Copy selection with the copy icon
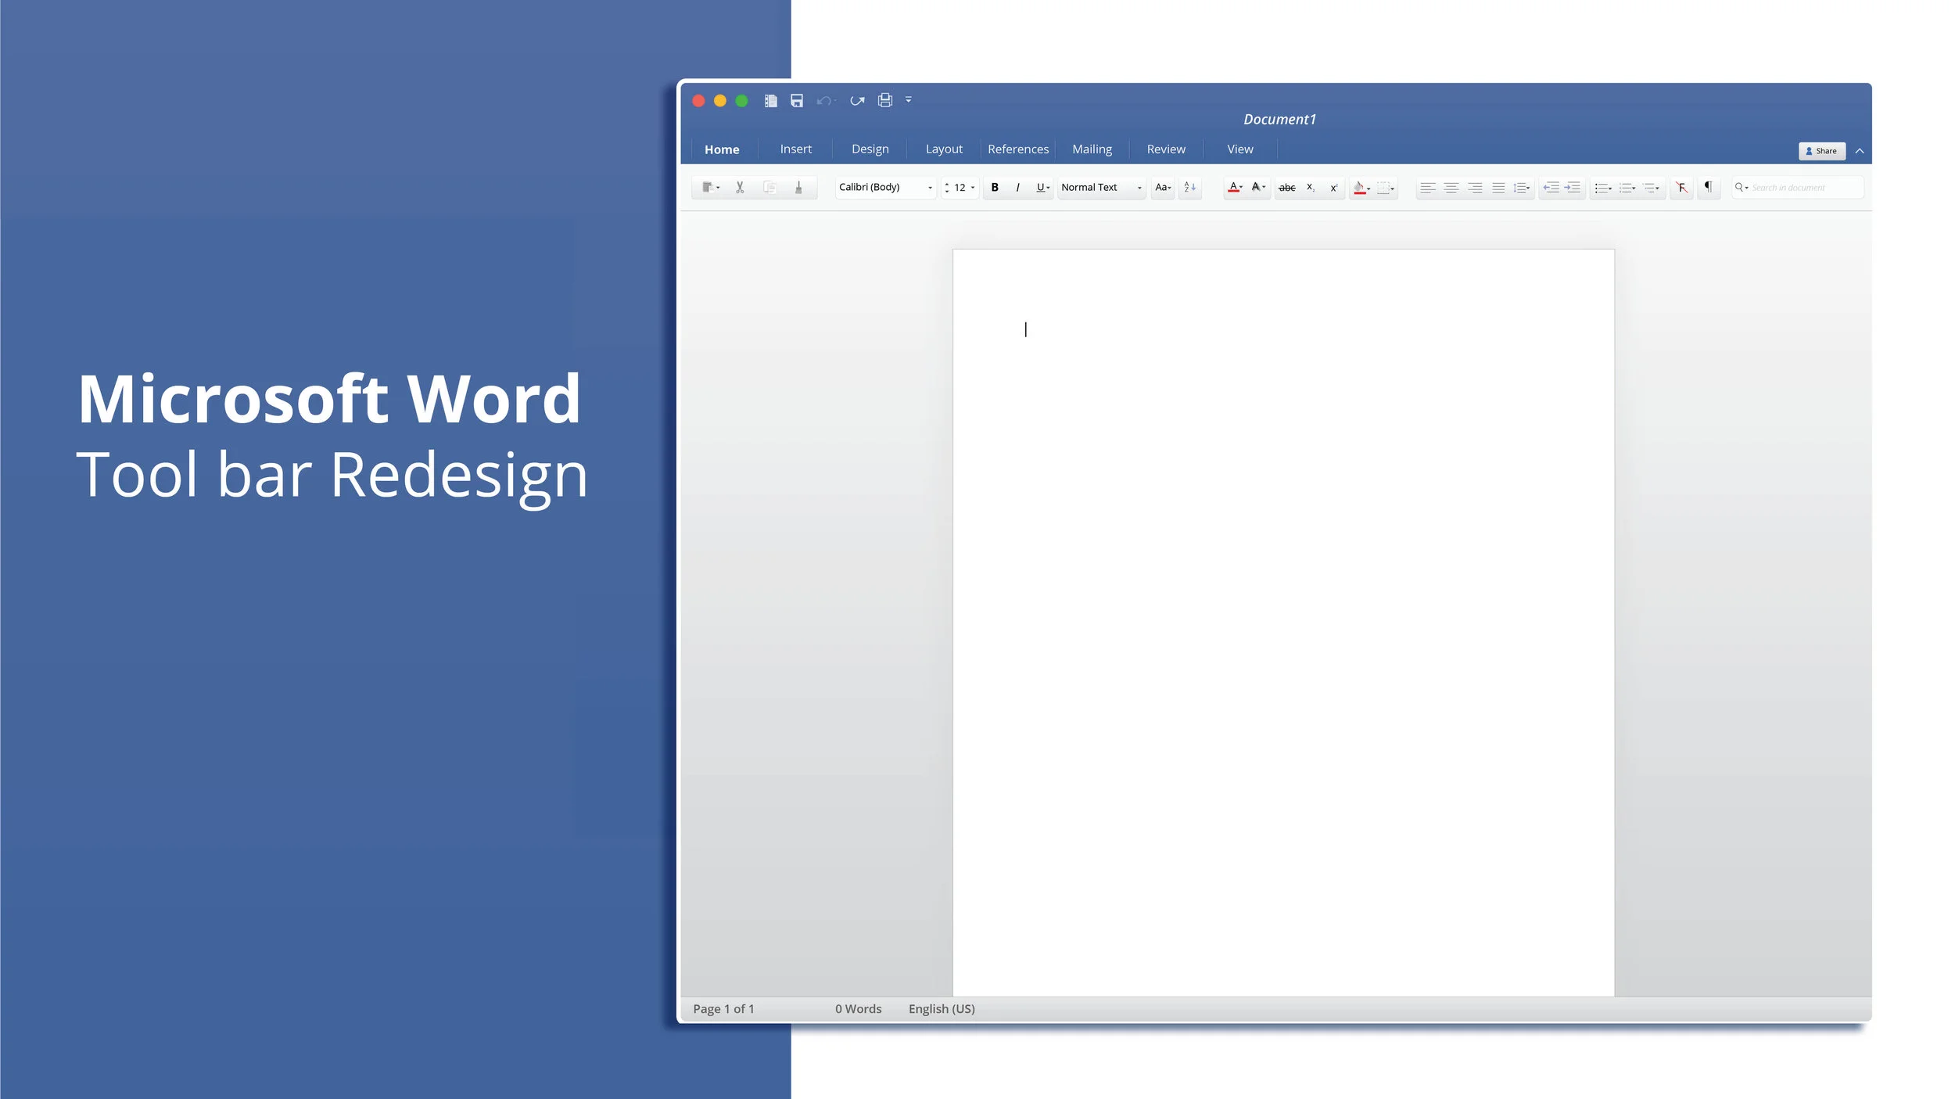The width and height of the screenshot is (1955, 1099). click(769, 188)
